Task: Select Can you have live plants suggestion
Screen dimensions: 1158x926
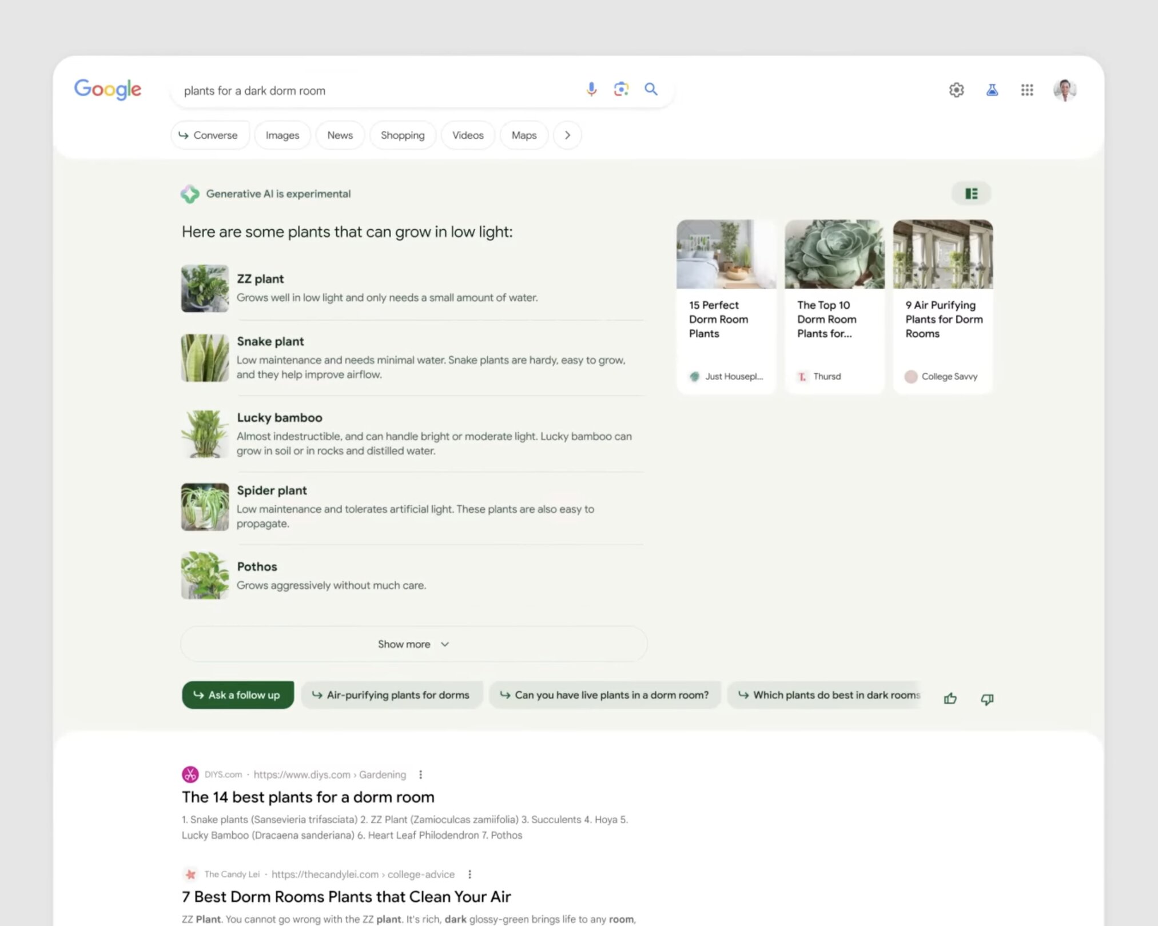Action: (x=605, y=695)
